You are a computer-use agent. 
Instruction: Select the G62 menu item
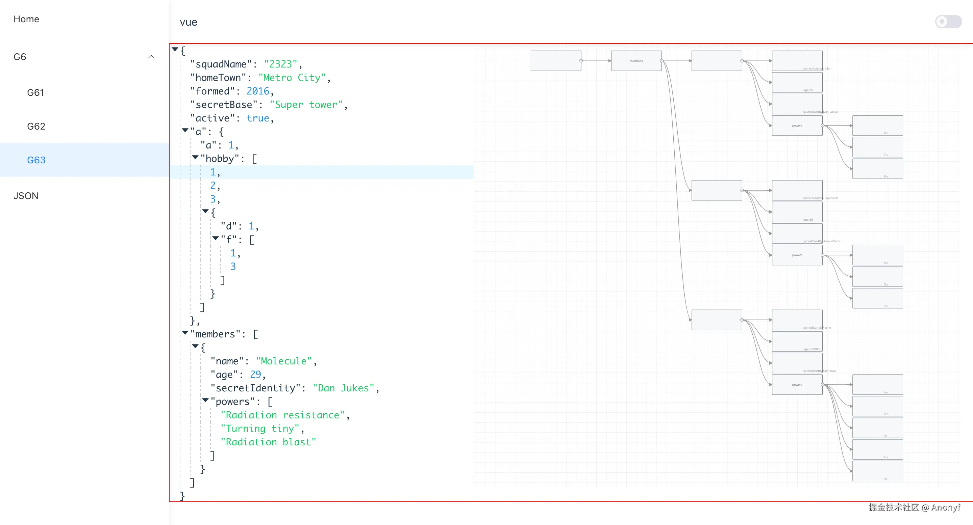pos(36,126)
